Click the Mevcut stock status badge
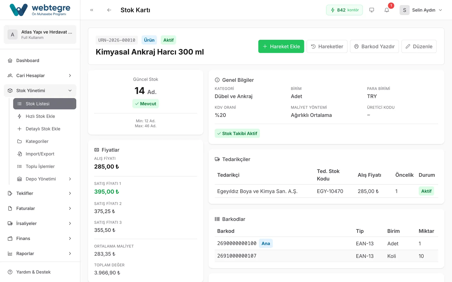This screenshot has width=452, height=282. click(x=145, y=104)
